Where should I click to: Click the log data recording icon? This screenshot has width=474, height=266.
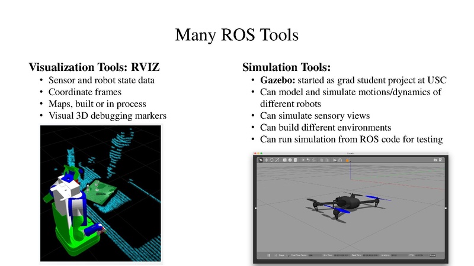(441, 160)
